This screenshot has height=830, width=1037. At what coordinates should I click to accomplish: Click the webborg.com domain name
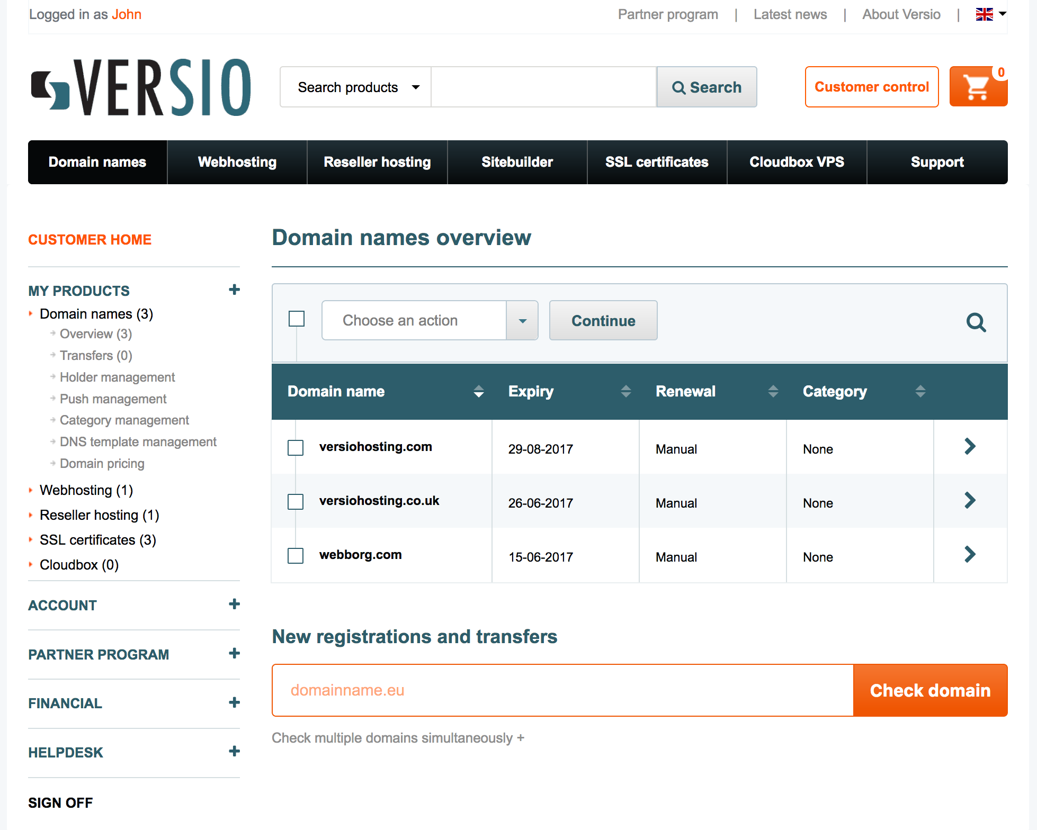(x=361, y=555)
